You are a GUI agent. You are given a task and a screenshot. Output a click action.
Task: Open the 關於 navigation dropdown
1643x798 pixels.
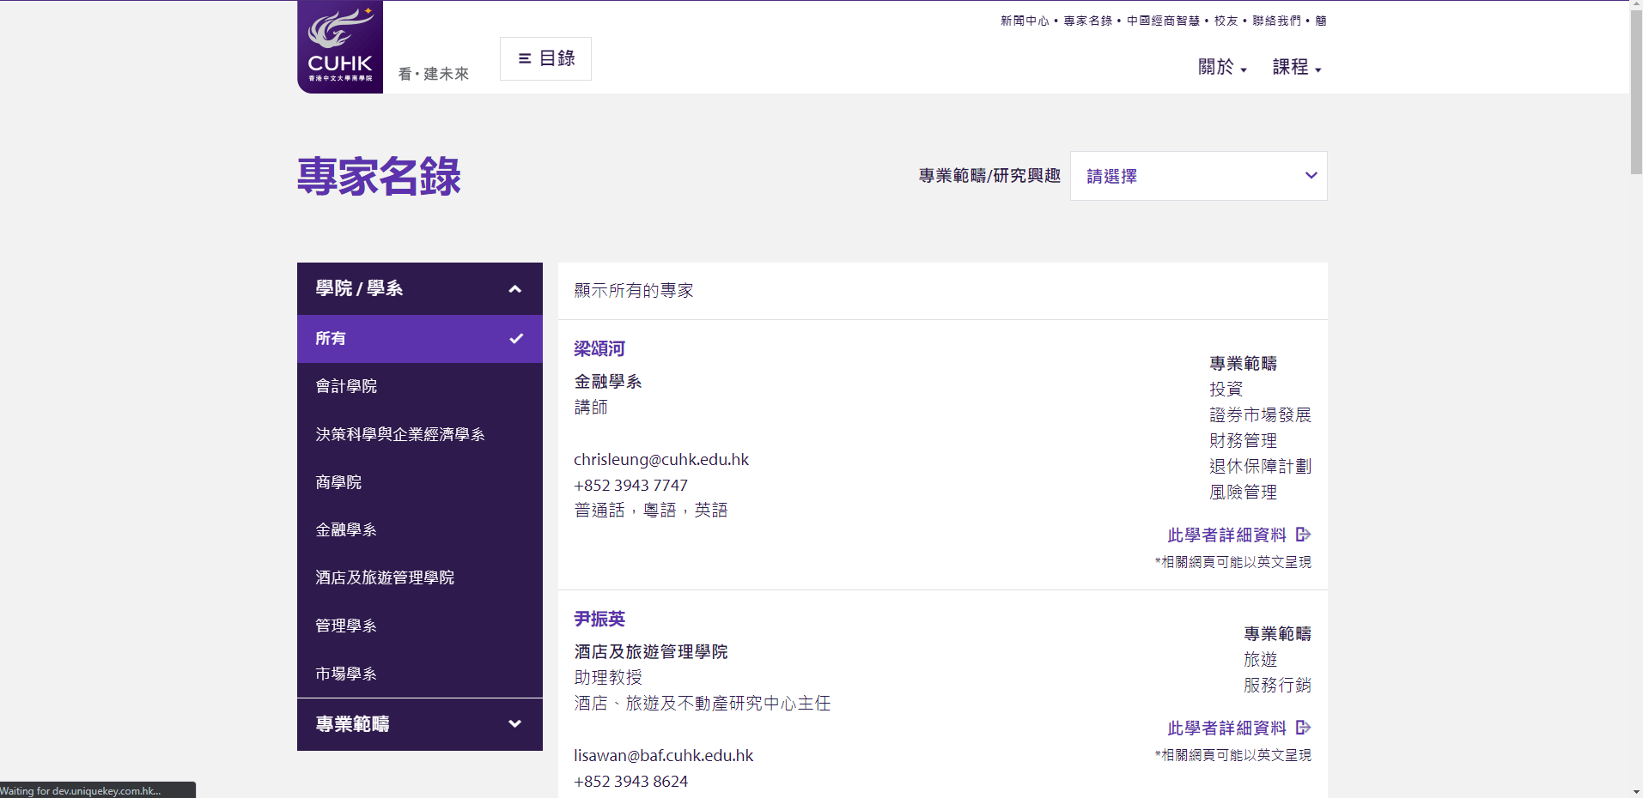(1221, 67)
